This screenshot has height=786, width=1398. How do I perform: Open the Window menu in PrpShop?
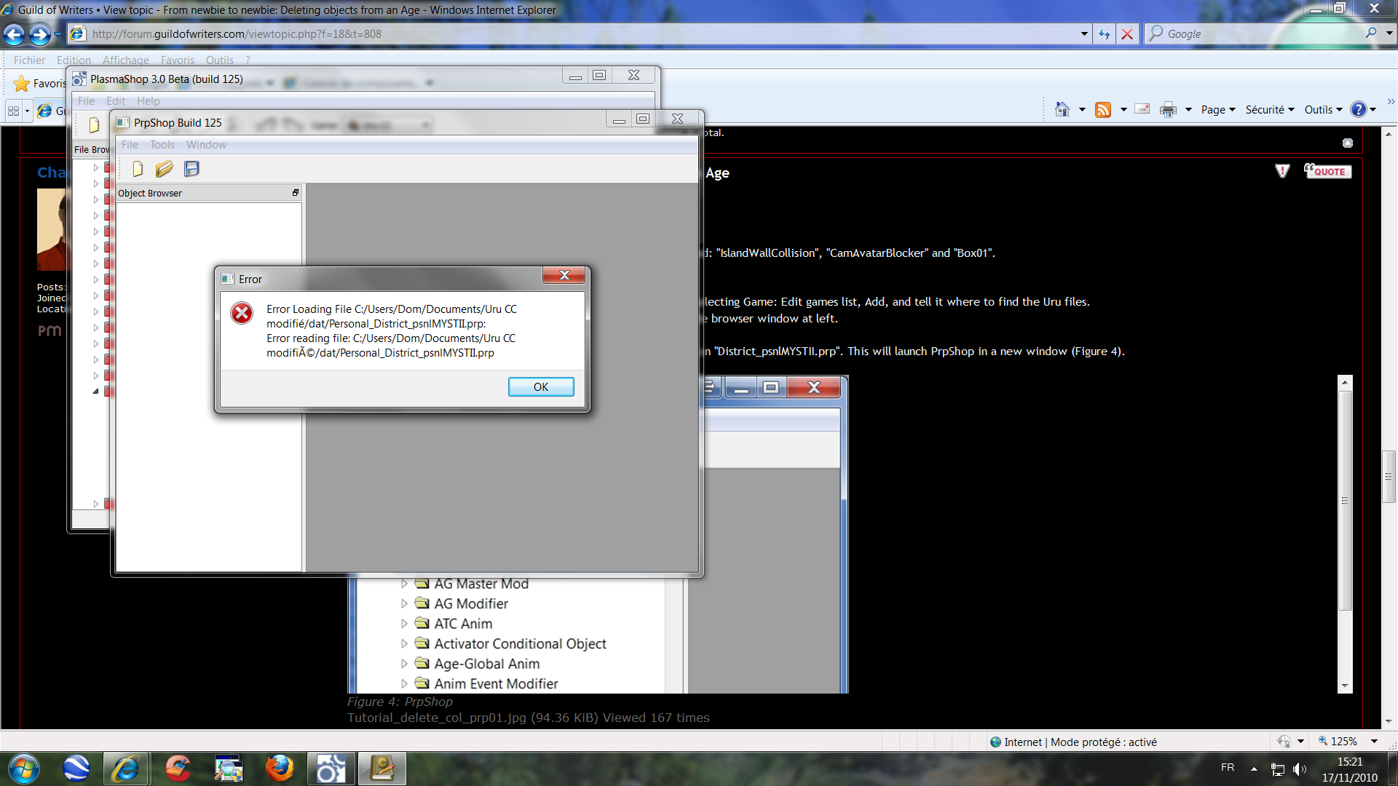coord(206,145)
